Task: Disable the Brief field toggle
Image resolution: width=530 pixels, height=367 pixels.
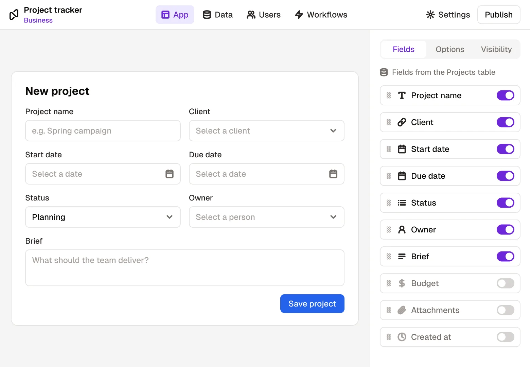Action: point(506,257)
